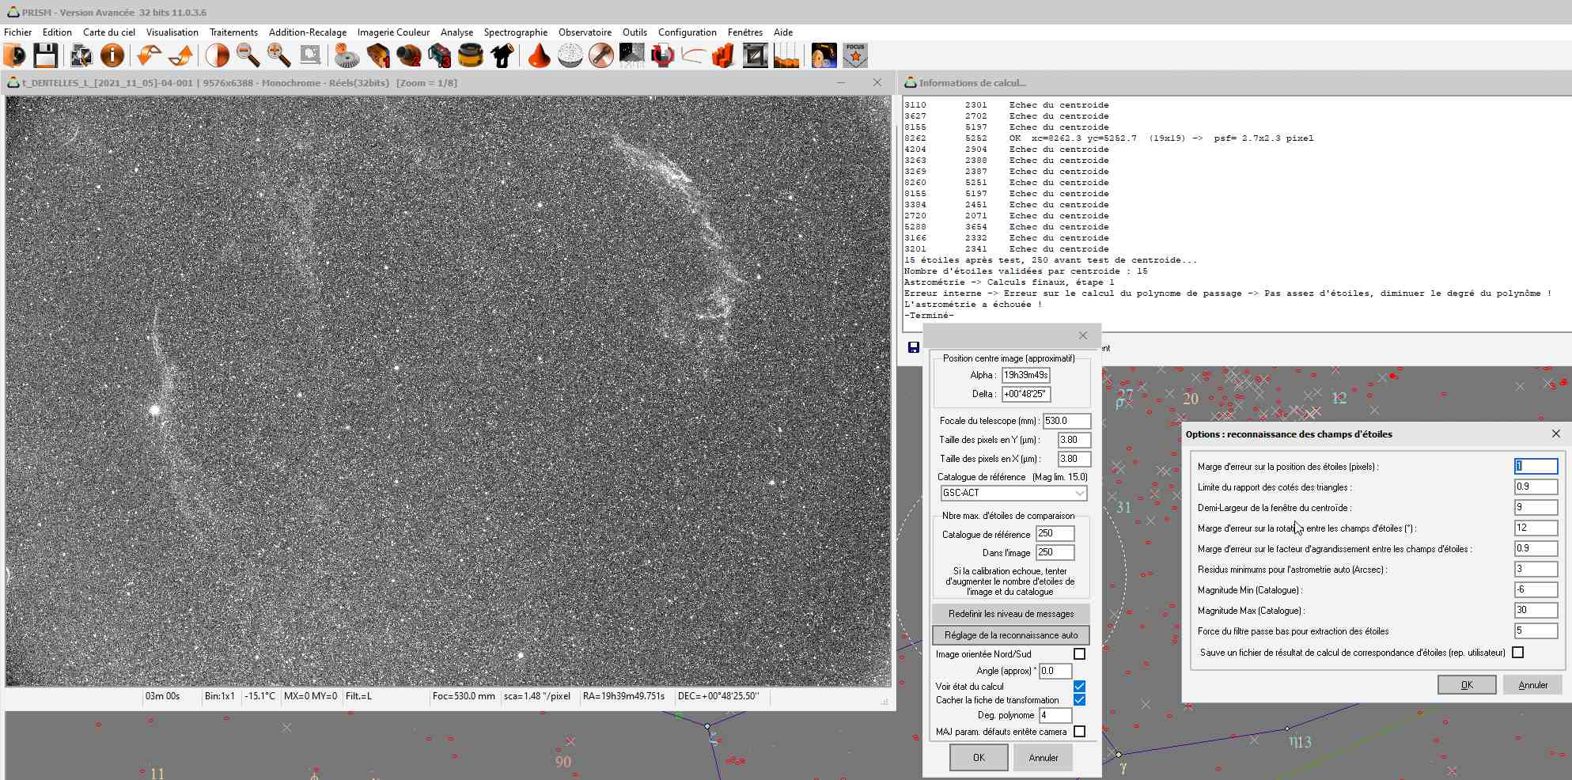Expand the GSC-ACT catalogue dropdown
This screenshot has height=780, width=1572.
[x=1079, y=493]
